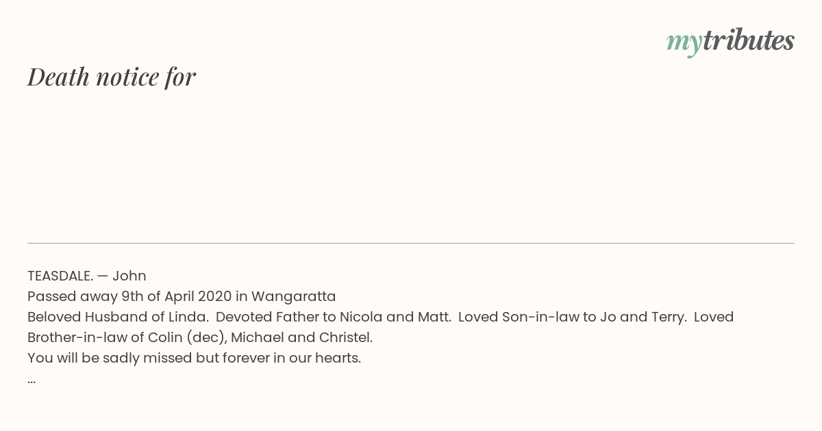Image resolution: width=822 pixels, height=431 pixels.
Task: Click the surname TEASDALE
Action: point(60,276)
